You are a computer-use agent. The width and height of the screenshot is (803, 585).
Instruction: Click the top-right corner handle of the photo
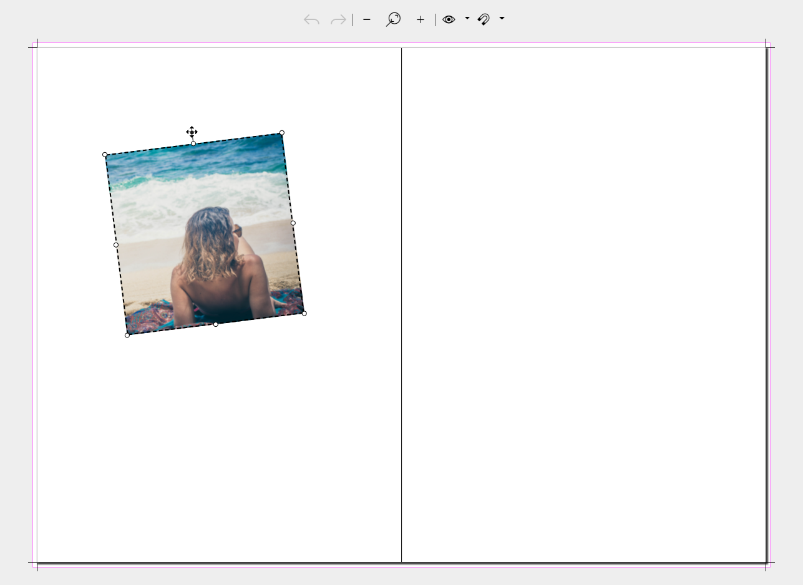tap(282, 133)
